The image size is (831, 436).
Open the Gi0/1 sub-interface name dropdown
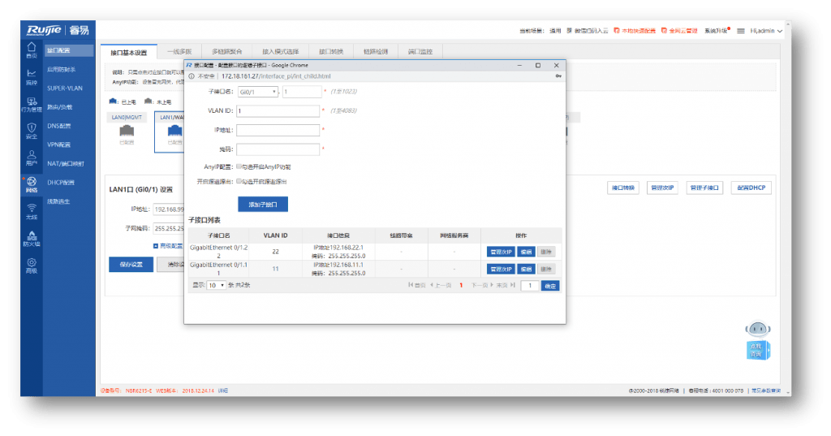point(257,92)
